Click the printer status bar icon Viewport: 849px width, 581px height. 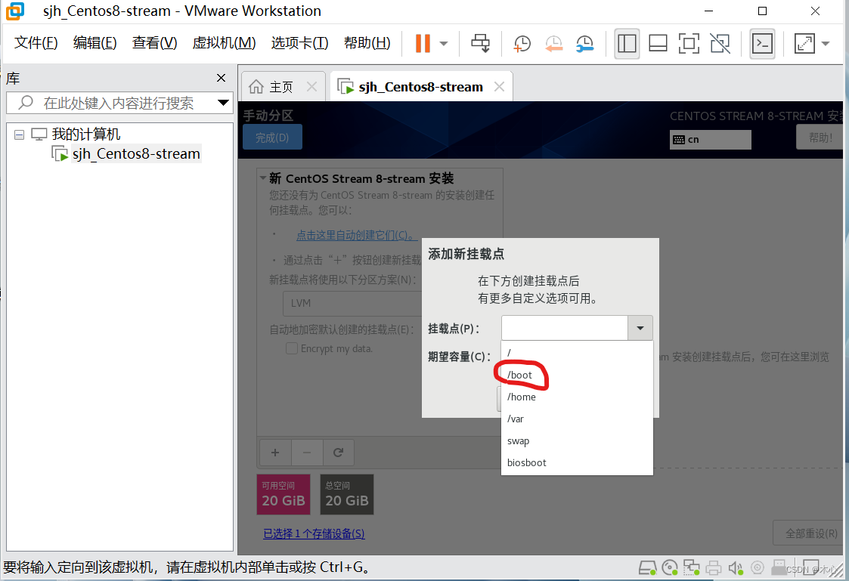tap(714, 567)
